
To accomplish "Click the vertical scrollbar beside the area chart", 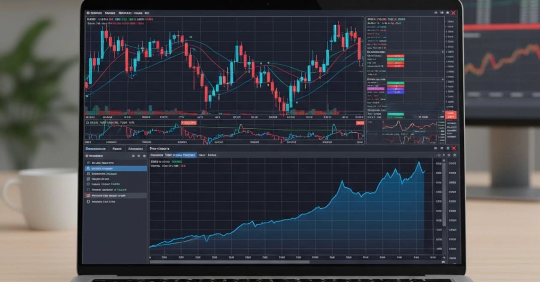I will (443, 194).
